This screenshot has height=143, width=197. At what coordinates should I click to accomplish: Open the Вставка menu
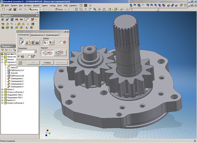point(28,5)
